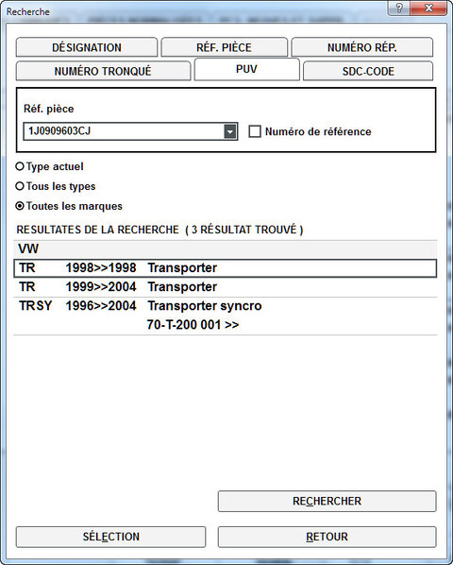The width and height of the screenshot is (453, 565).
Task: Select the Transporter 1998>>1998 result row
Action: (x=226, y=268)
